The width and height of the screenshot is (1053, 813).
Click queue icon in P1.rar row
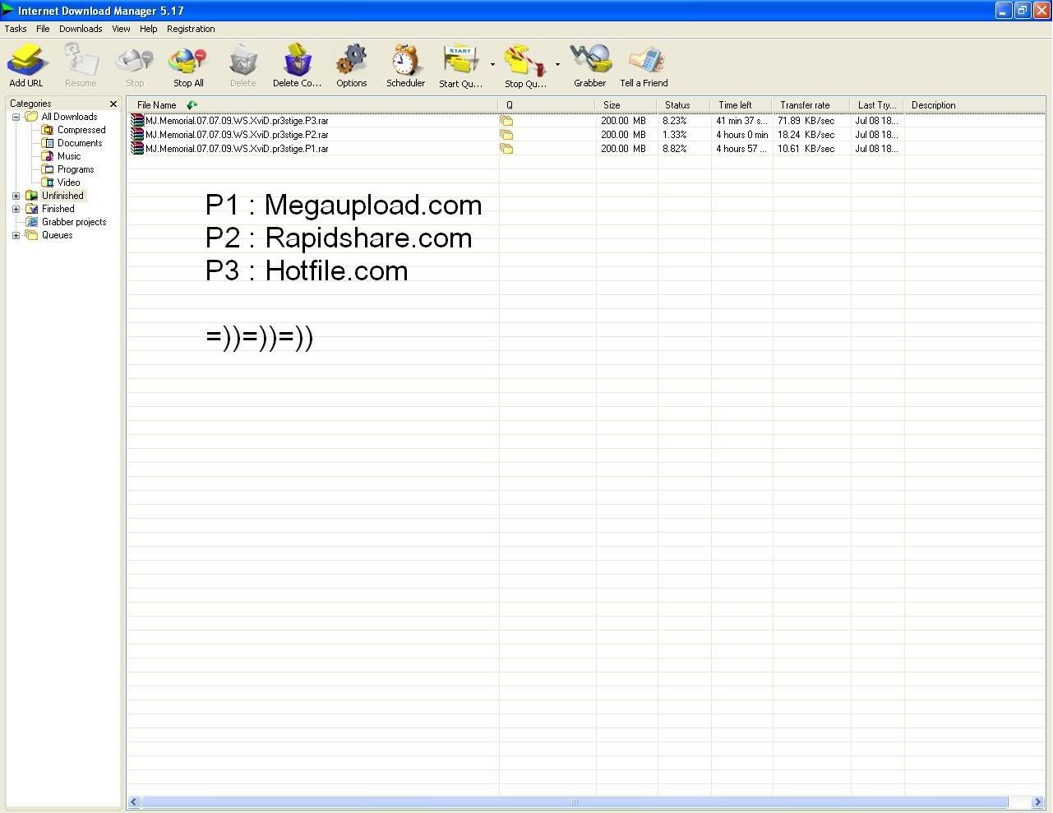(x=507, y=149)
